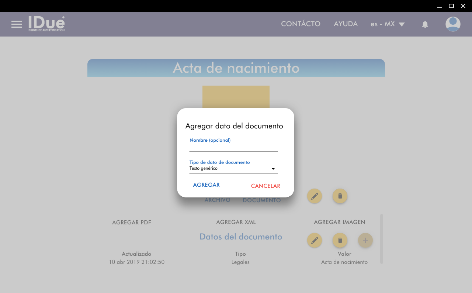The image size is (472, 293).
Task: Open the CONTACTO menu item
Action: tap(301, 24)
